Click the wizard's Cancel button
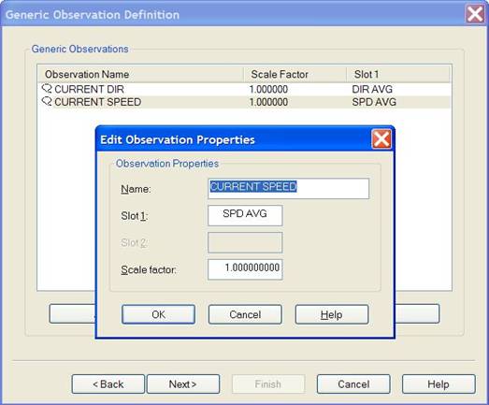Viewport: 489px width, 405px height. pyautogui.click(x=353, y=384)
